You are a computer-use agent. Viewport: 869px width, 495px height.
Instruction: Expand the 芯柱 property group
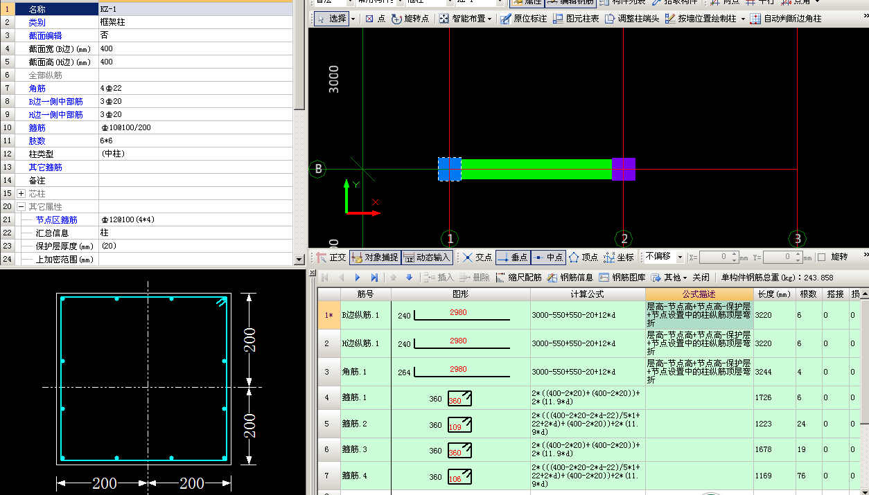click(x=21, y=193)
